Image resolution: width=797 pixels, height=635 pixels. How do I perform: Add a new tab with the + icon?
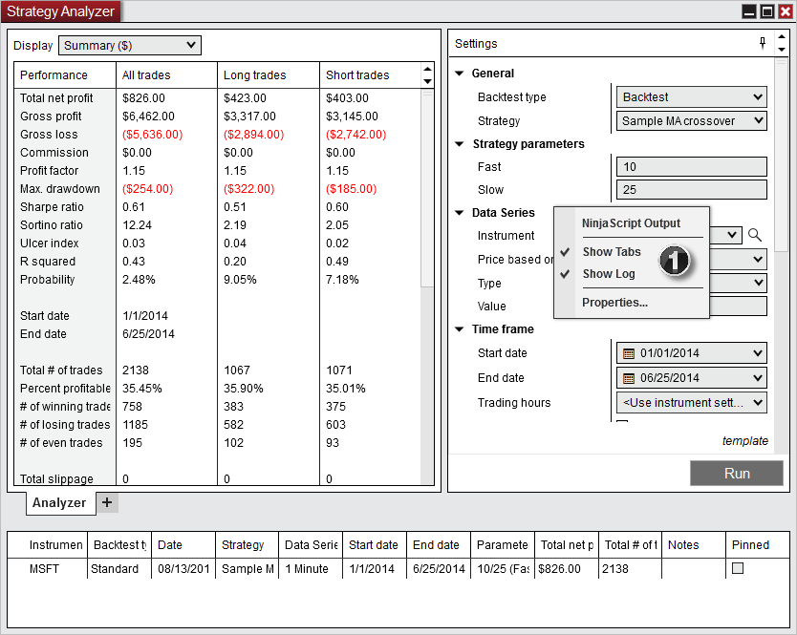(x=107, y=501)
